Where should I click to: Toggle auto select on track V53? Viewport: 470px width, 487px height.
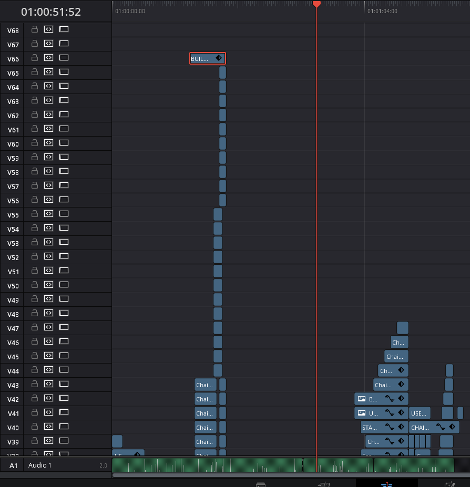48,242
